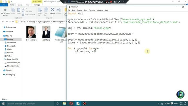Select Documents in navigation pane

point(11,42)
